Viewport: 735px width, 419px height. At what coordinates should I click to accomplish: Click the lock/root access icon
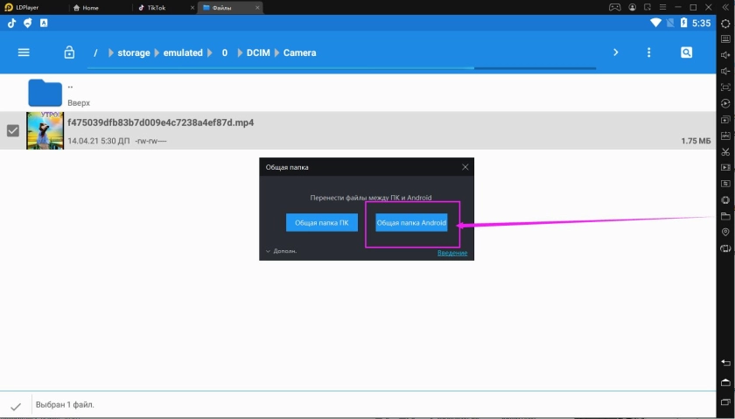[x=69, y=52]
